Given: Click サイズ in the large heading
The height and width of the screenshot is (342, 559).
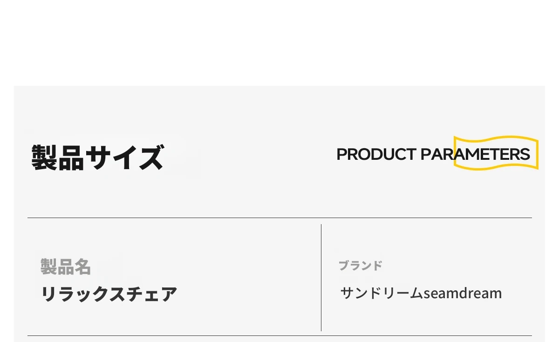Looking at the screenshot, I should (125, 157).
